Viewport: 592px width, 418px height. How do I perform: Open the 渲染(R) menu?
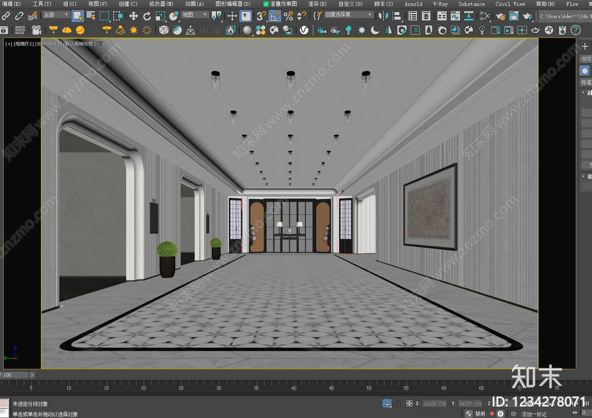coord(317,4)
